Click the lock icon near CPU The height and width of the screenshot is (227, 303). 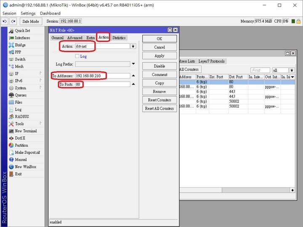click(298, 21)
